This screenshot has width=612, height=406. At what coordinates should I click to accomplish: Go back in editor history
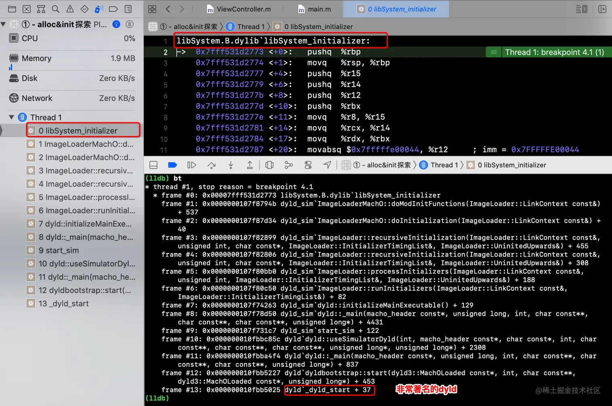tap(168, 9)
